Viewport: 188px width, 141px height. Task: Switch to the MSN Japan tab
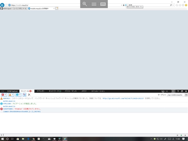(14, 9)
